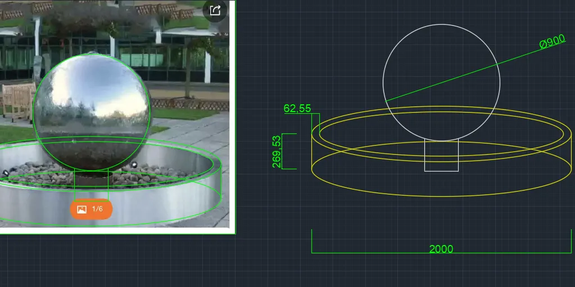Image resolution: width=575 pixels, height=287 pixels.
Task: Open the 1/6 image gallery badge
Action: pyautogui.click(x=91, y=209)
